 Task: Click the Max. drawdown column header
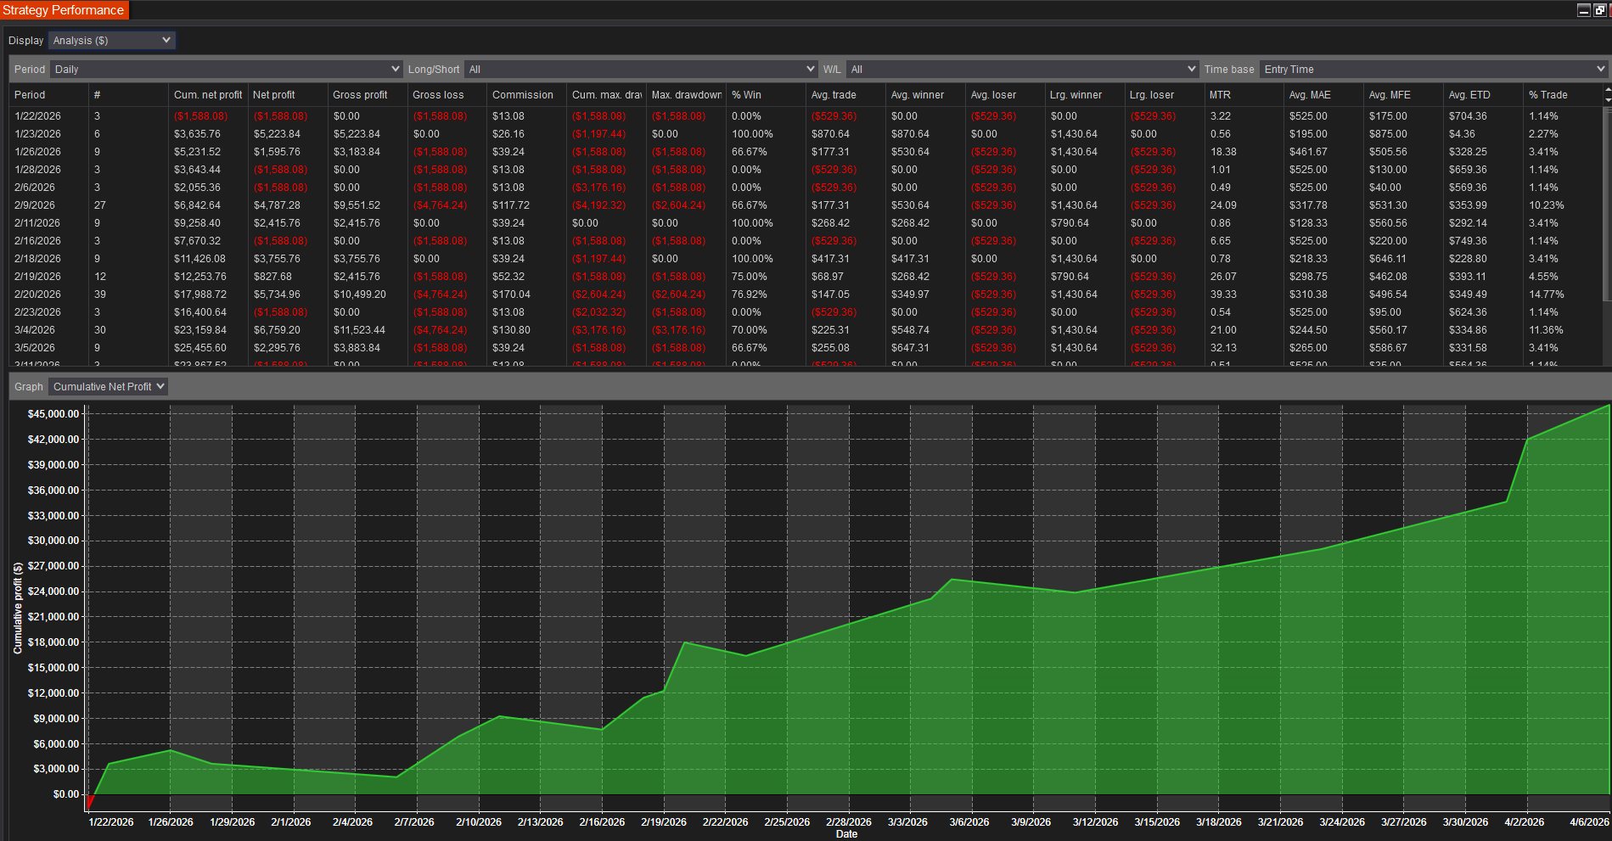(x=687, y=95)
